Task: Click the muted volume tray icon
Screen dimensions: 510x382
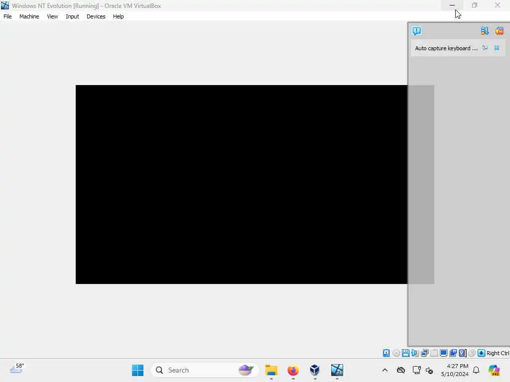Action: [429, 370]
